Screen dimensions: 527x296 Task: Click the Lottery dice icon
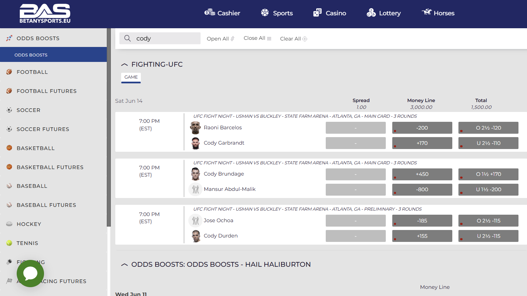click(x=371, y=12)
